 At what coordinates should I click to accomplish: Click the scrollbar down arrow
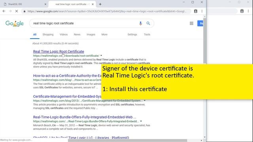(205, 137)
